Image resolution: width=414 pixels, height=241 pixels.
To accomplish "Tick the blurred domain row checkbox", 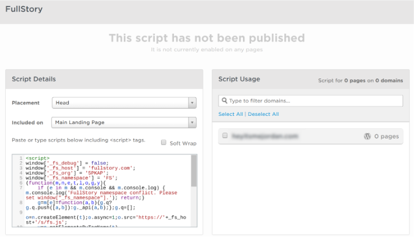I will pyautogui.click(x=225, y=136).
